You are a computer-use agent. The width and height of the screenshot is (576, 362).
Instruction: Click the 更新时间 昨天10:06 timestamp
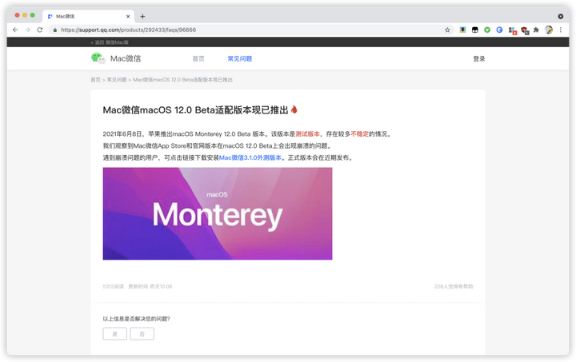(150, 286)
